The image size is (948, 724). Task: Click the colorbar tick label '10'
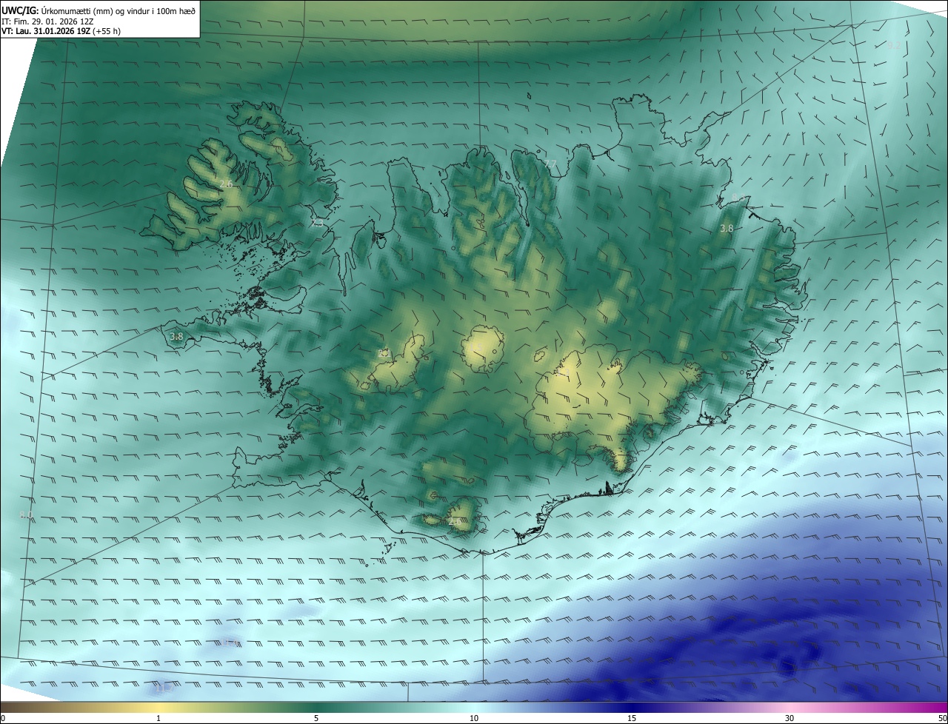474,718
